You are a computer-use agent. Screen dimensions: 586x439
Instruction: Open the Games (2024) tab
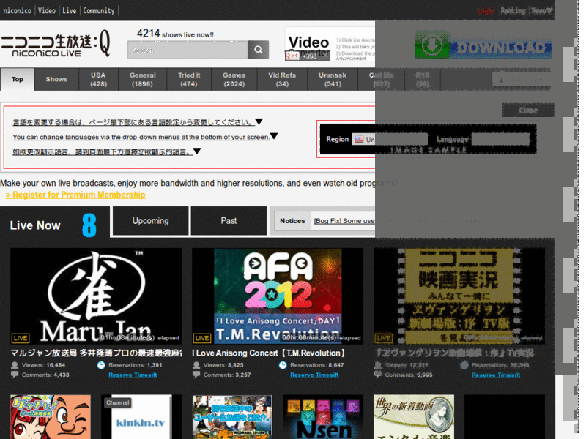coord(234,79)
